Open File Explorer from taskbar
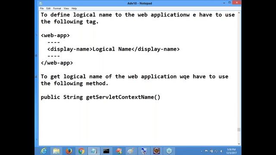The width and height of the screenshot is (276, 155). tap(56, 151)
